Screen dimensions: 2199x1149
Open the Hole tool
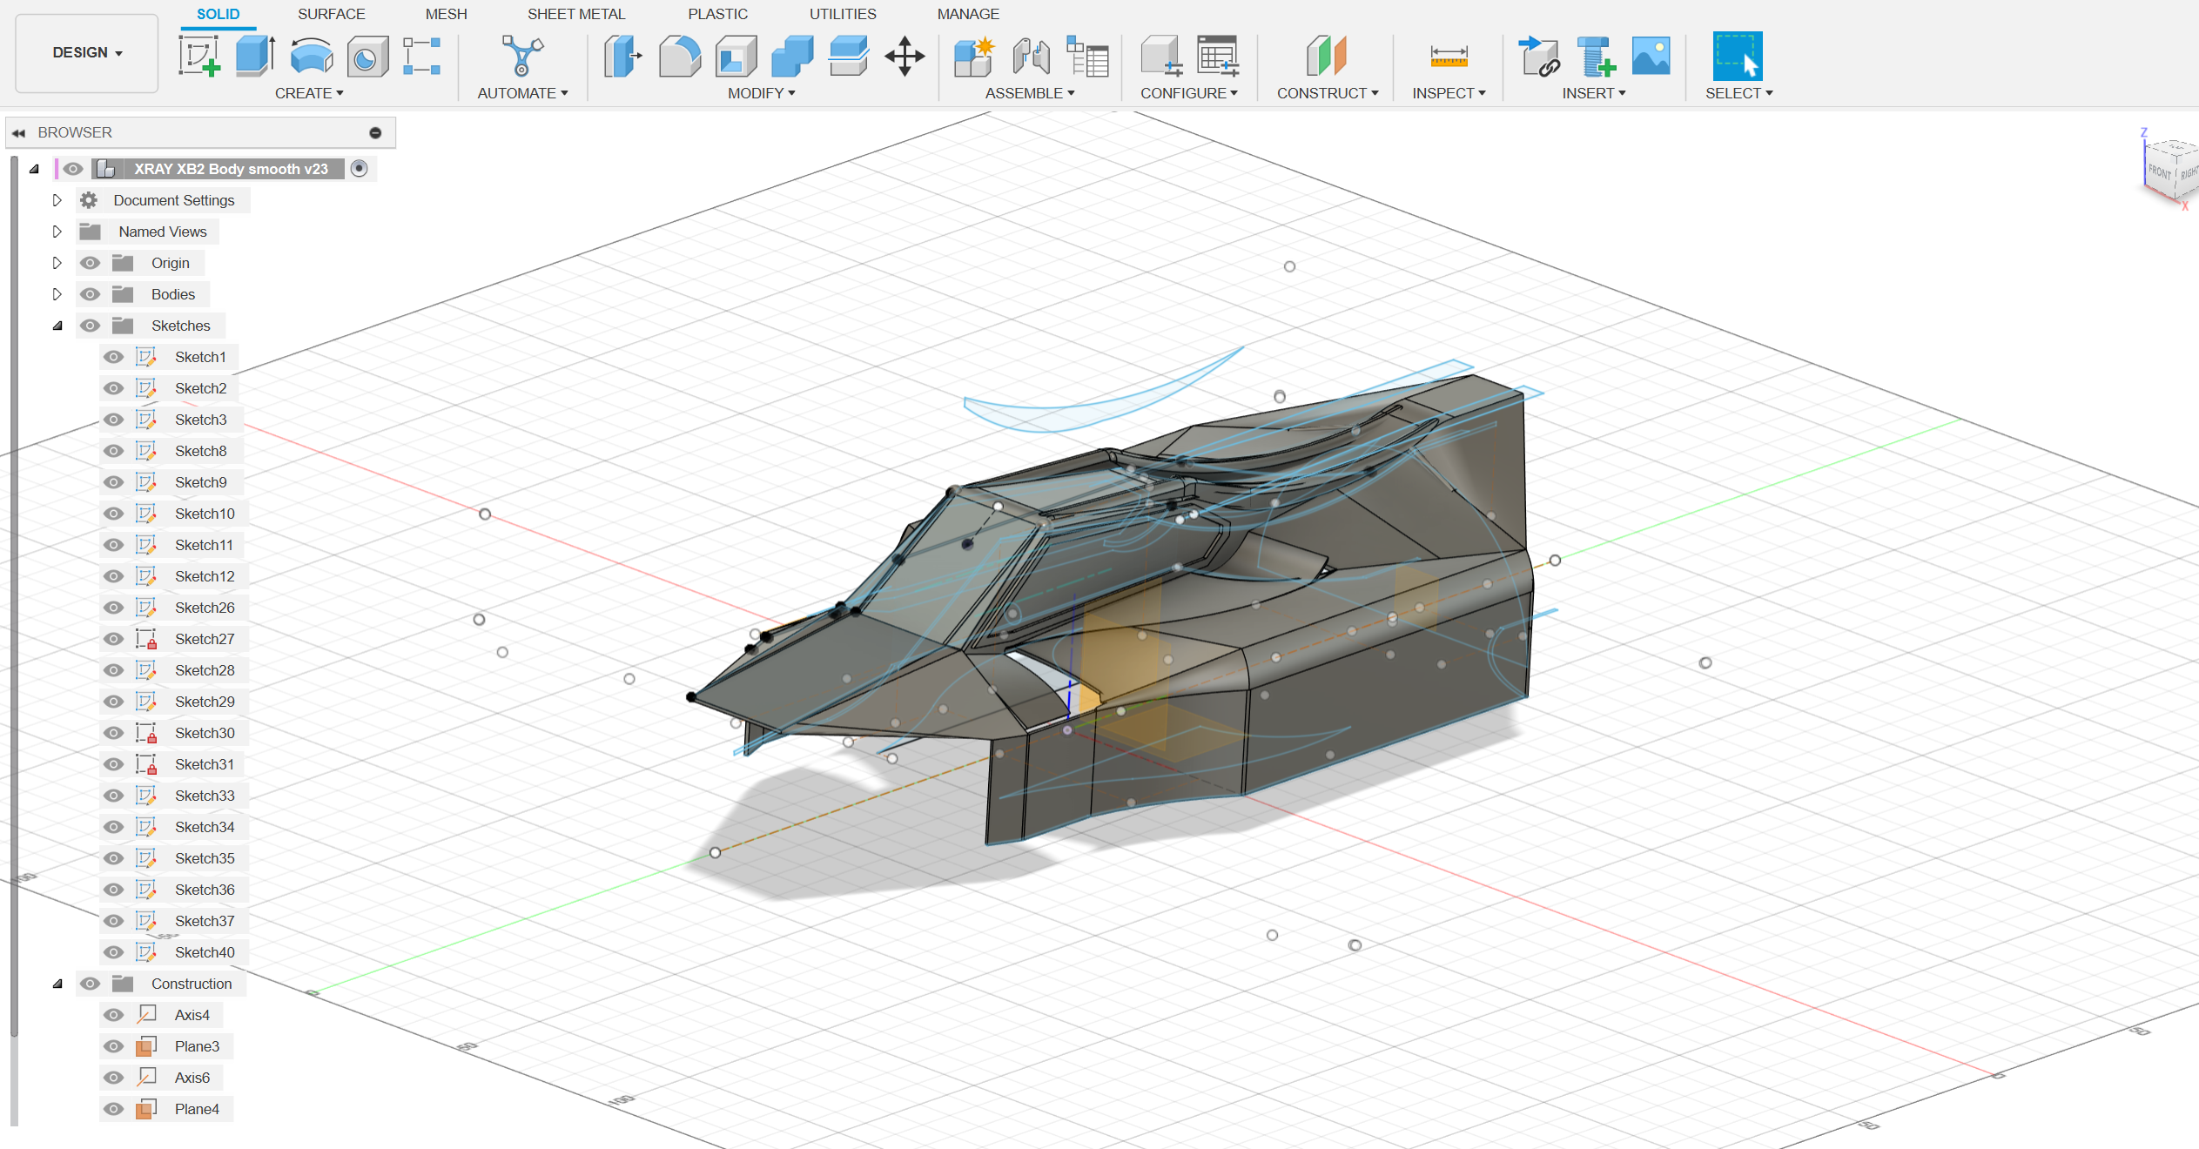(366, 55)
